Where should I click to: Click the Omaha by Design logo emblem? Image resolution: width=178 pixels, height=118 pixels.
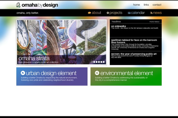18,5
